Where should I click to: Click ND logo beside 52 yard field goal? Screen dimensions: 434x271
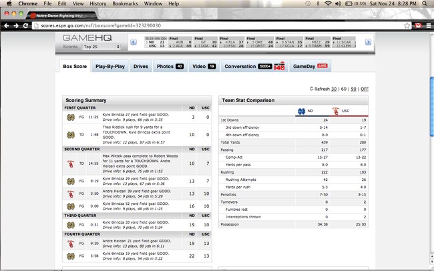pos(71,206)
